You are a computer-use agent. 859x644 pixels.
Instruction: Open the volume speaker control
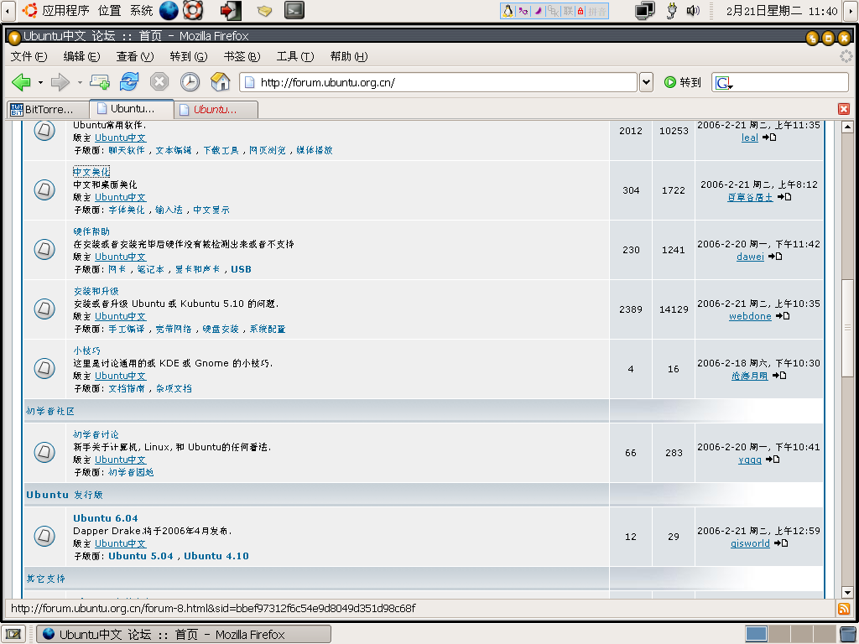pos(694,10)
